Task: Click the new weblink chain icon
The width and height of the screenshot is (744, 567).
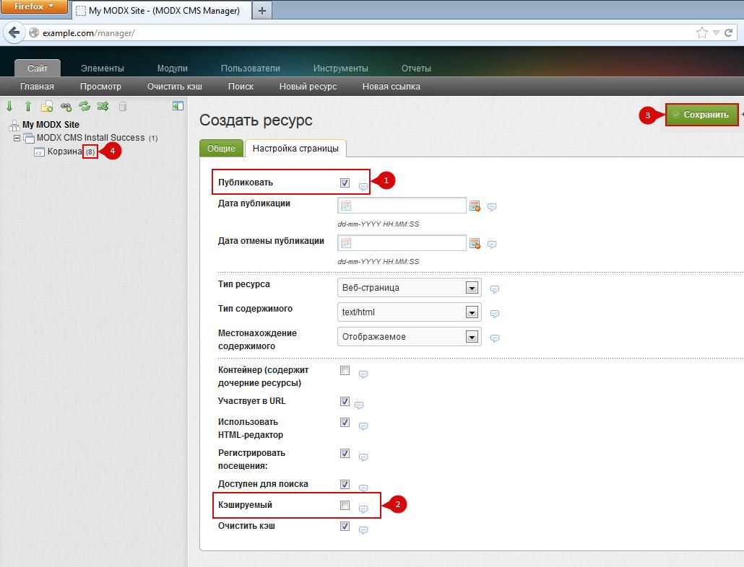Action: pos(66,106)
